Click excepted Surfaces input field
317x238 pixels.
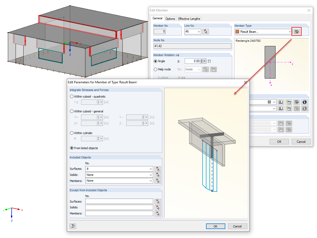click(x=119, y=202)
